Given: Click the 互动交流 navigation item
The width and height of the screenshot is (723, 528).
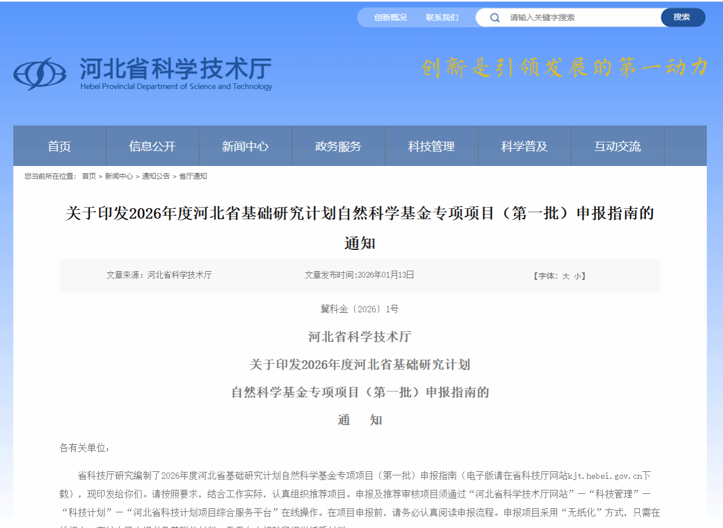Looking at the screenshot, I should (x=618, y=146).
